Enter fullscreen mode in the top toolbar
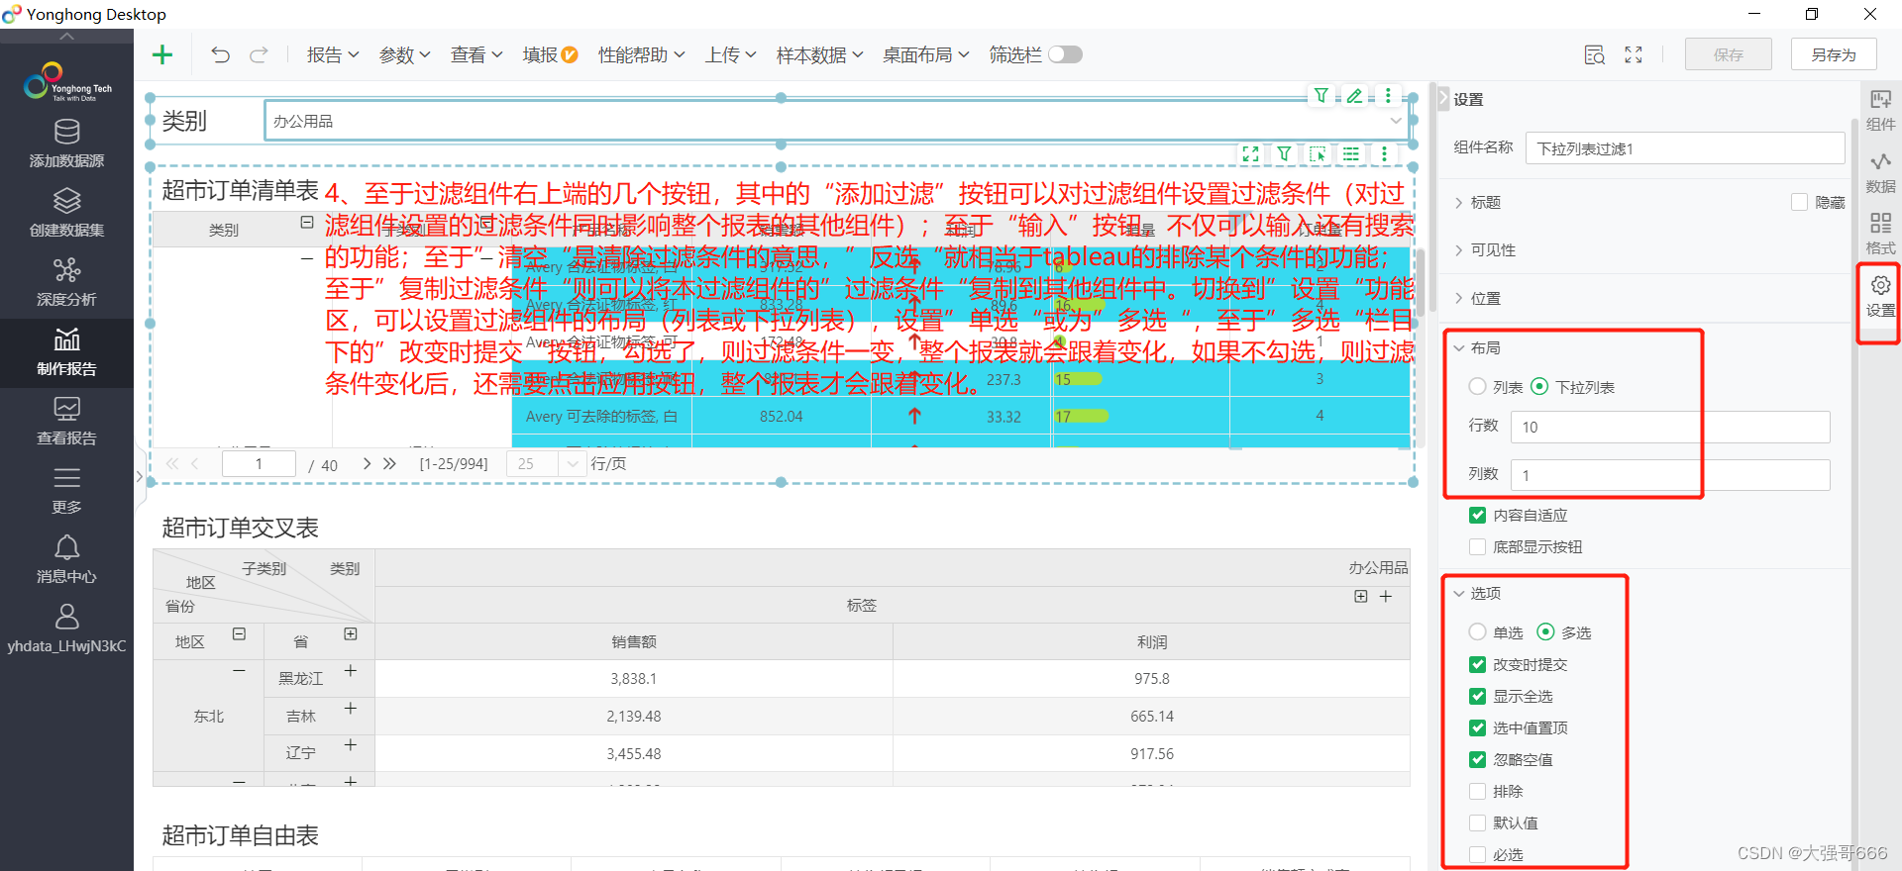1902x871 pixels. (x=1634, y=54)
